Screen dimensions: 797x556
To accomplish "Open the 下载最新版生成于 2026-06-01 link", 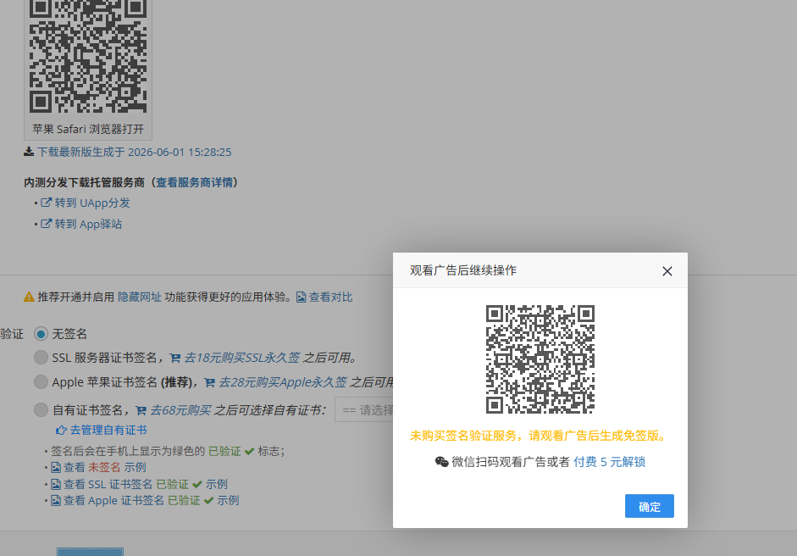I will click(x=134, y=152).
